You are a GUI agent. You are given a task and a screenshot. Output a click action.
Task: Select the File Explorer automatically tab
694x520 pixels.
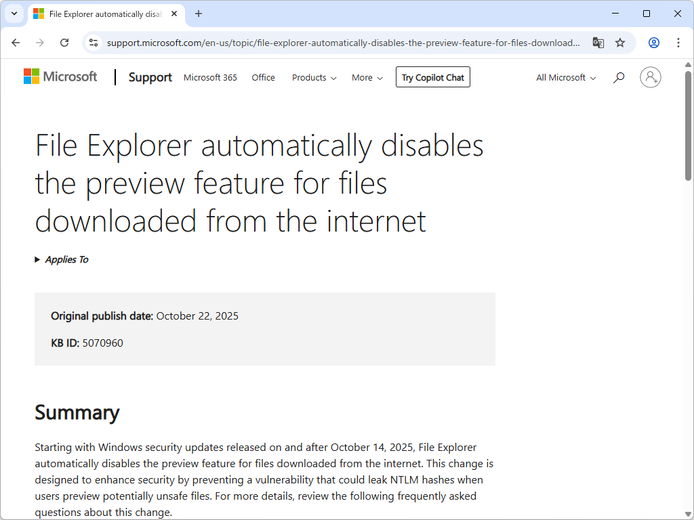click(x=106, y=14)
